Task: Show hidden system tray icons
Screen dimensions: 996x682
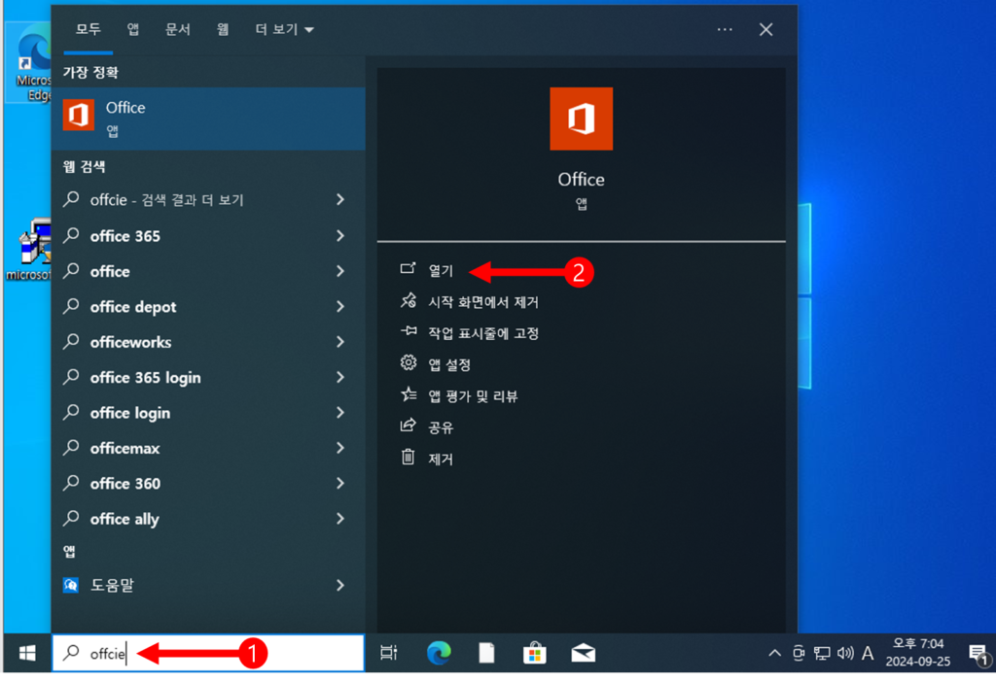Action: tap(774, 653)
